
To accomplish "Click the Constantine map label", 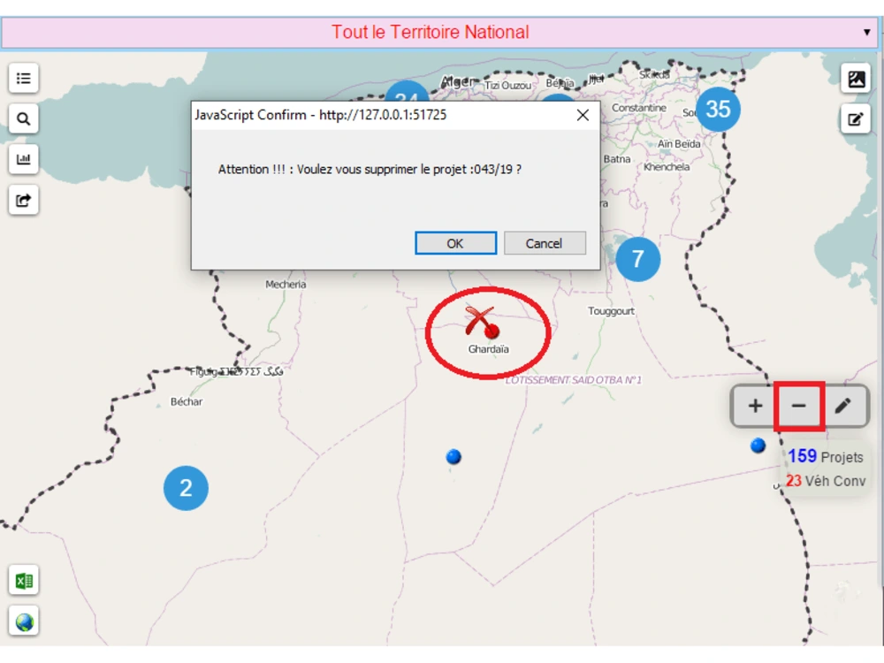I will pyautogui.click(x=639, y=108).
